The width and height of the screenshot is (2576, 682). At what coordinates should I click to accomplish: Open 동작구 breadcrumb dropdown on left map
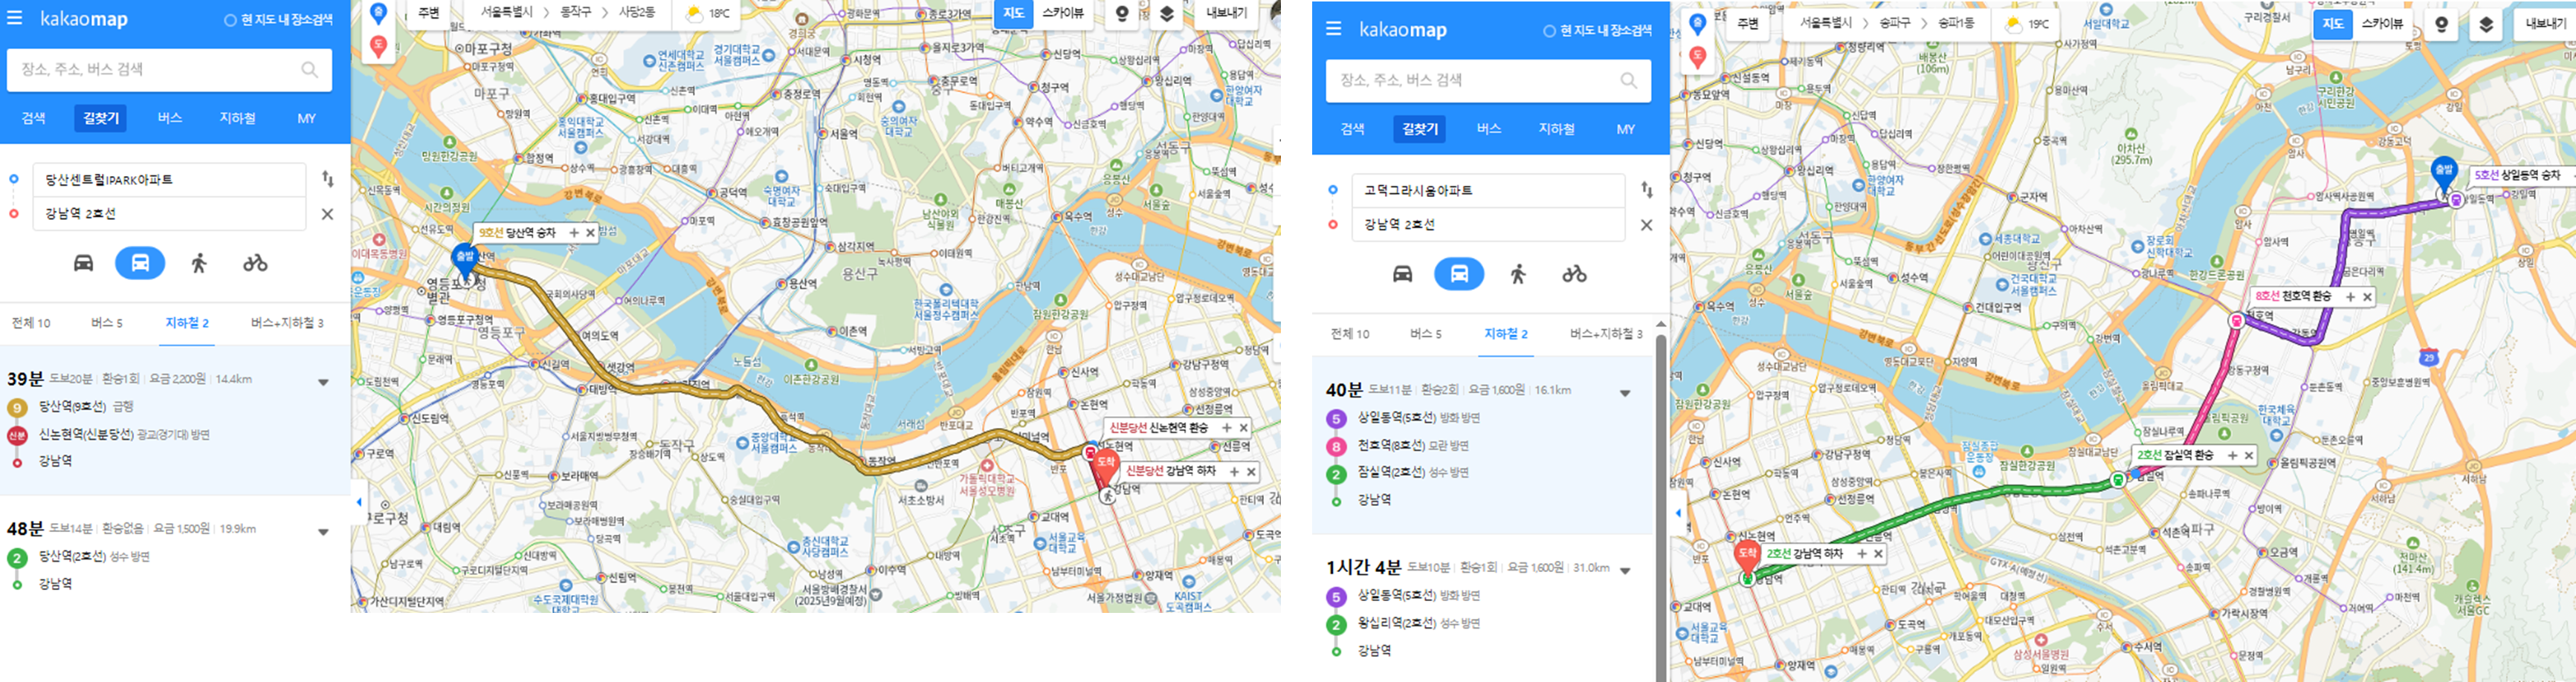576,13
